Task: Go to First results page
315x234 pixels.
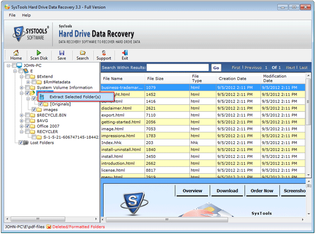Action: 236,68
